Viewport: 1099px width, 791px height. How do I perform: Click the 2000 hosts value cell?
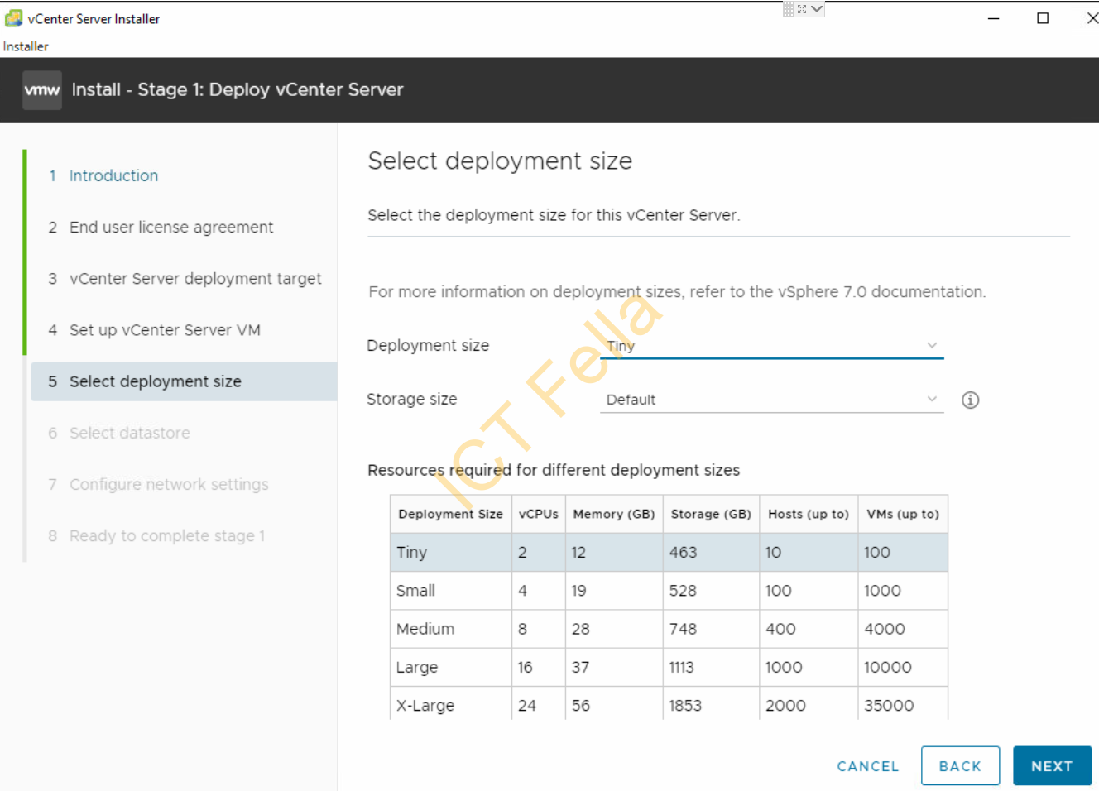(x=809, y=705)
